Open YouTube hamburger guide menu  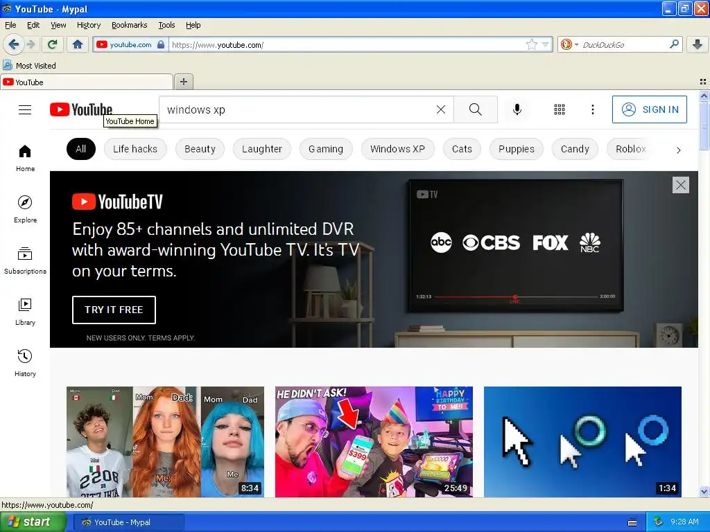(x=25, y=110)
